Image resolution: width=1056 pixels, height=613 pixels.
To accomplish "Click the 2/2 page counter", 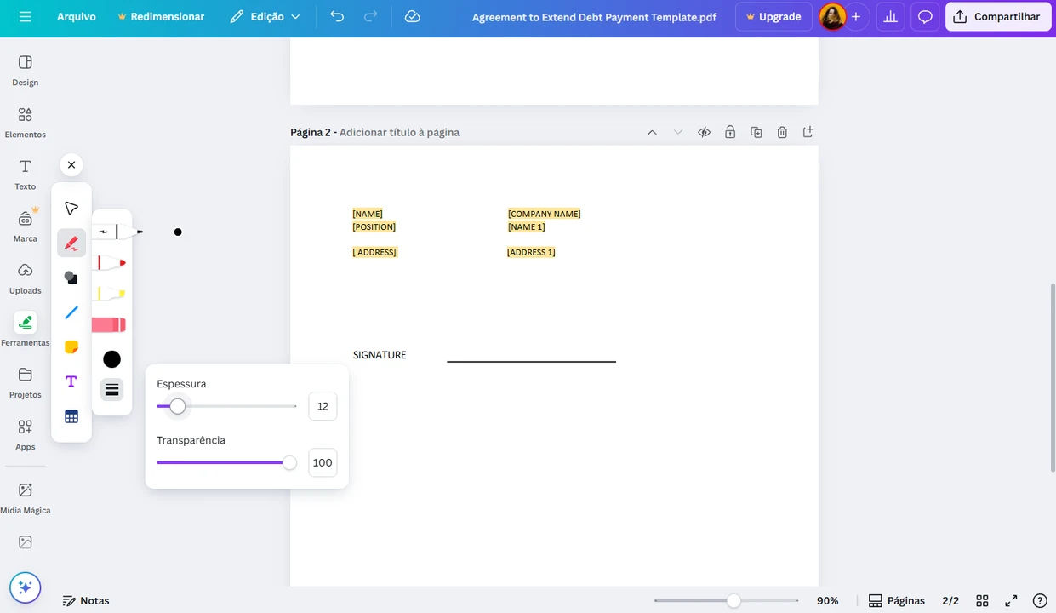I will 950,600.
